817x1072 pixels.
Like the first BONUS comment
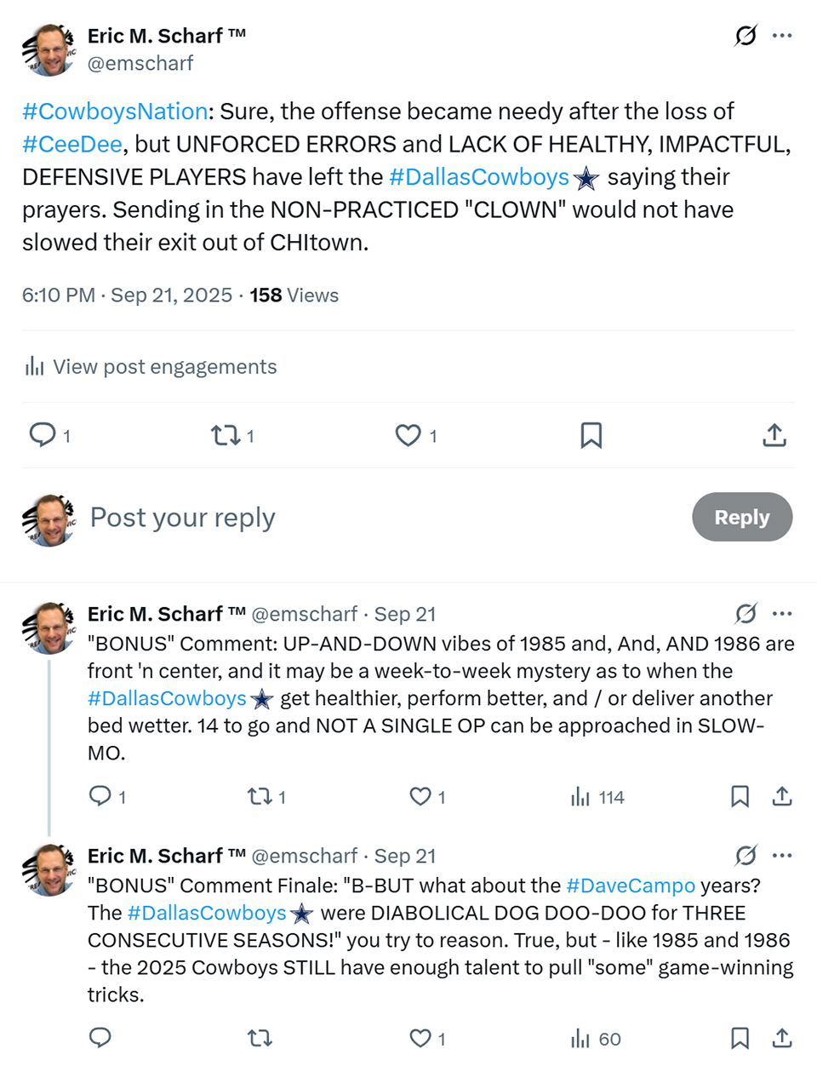(x=420, y=797)
